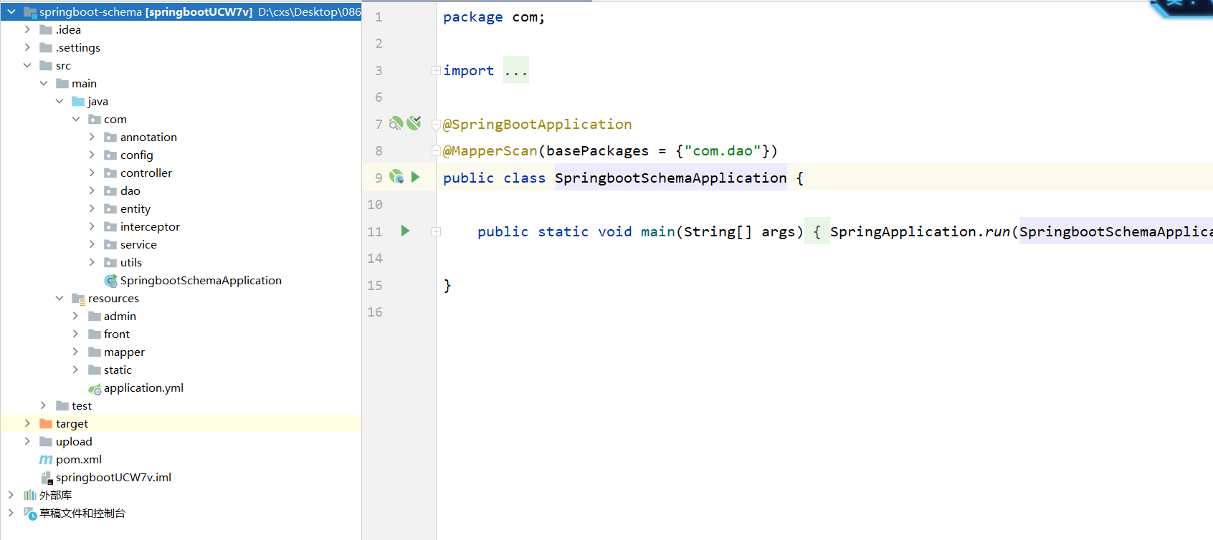Expand the annotation package
The width and height of the screenshot is (1213, 540).
click(x=92, y=137)
